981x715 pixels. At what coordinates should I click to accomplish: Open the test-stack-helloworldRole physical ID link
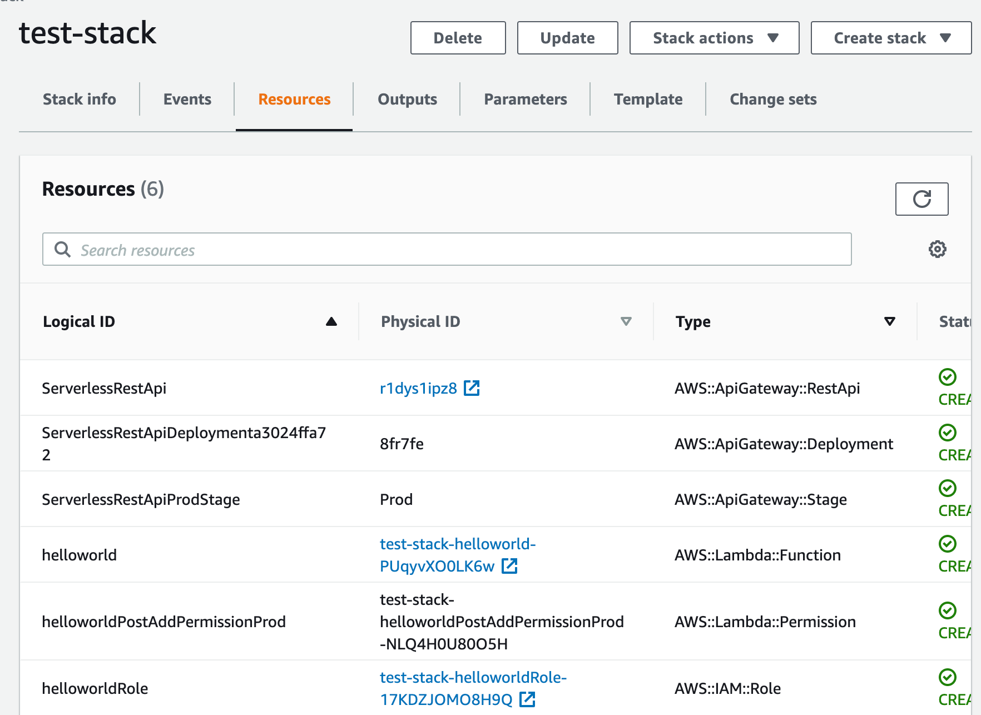pos(473,678)
